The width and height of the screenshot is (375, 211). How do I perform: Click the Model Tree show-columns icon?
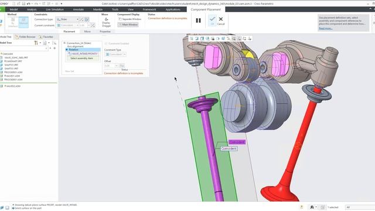(x=45, y=43)
